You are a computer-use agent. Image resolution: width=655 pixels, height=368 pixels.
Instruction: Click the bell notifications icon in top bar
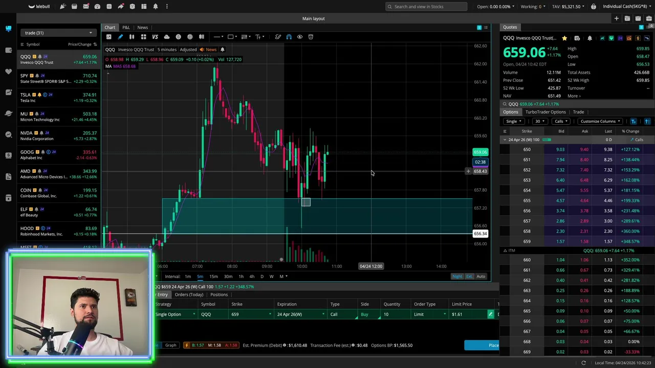tap(155, 7)
